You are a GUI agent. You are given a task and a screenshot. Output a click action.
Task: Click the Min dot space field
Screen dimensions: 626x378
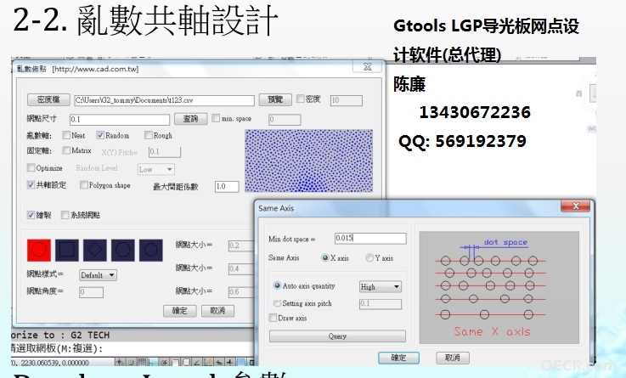click(370, 239)
